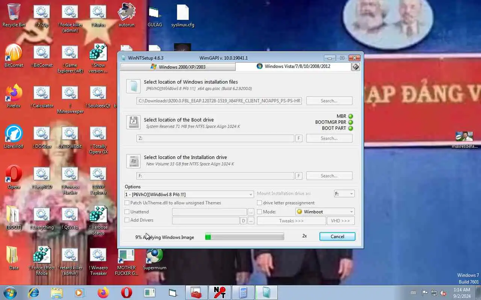This screenshot has height=300, width=481.
Task: Select the '! Verbose Status' registry icon
Action: pyautogui.click(x=98, y=221)
